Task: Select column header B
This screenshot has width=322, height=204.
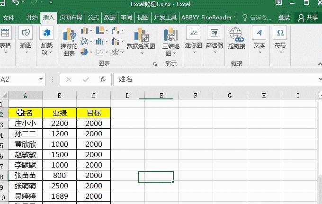Action: click(59, 96)
